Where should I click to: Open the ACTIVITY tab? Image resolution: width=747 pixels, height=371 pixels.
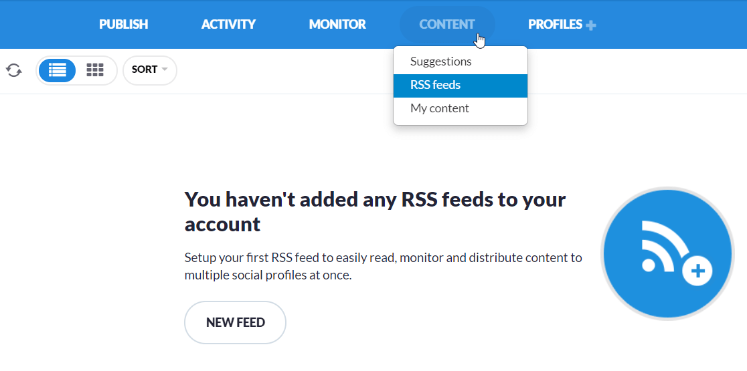pyautogui.click(x=229, y=24)
